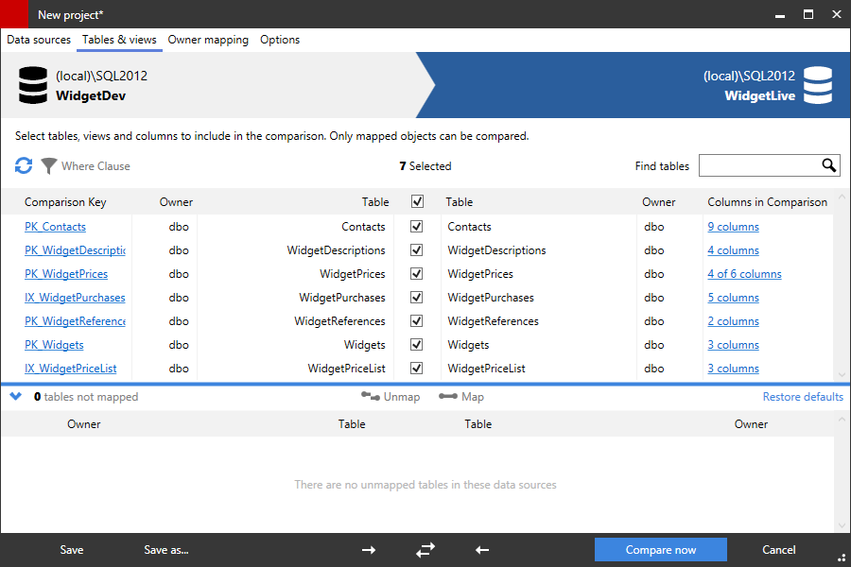Click the search magnifier in Find tables

(829, 165)
